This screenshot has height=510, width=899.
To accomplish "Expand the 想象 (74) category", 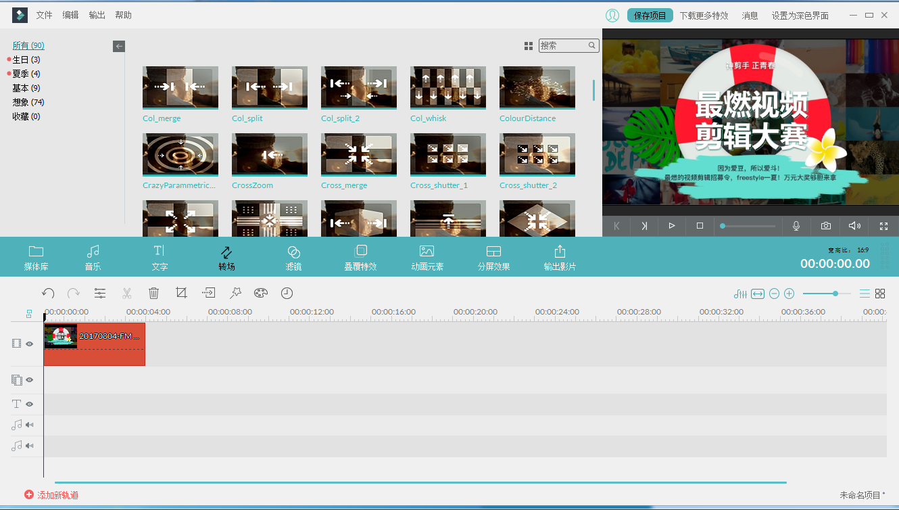I will pyautogui.click(x=28, y=102).
